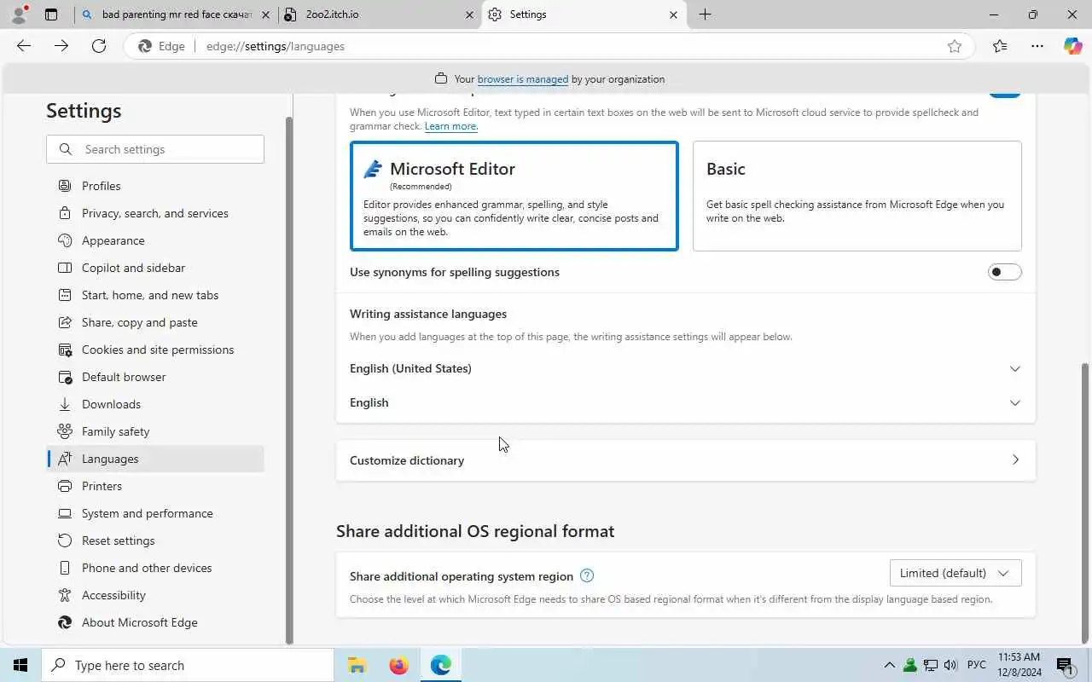Click the Windows taskbar search box
The image size is (1092, 682).
(x=188, y=665)
